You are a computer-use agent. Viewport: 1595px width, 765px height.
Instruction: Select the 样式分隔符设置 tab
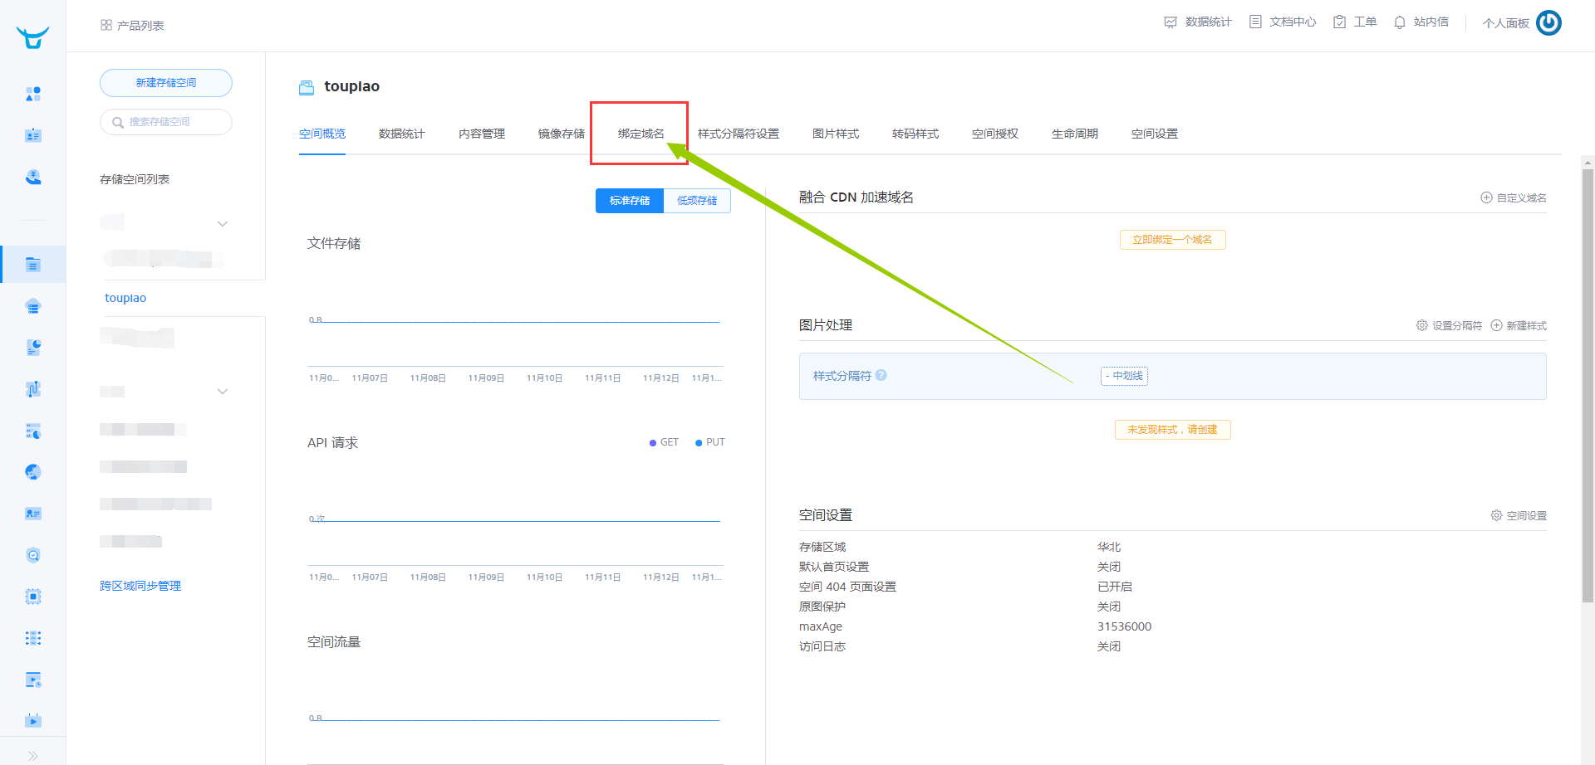point(739,134)
